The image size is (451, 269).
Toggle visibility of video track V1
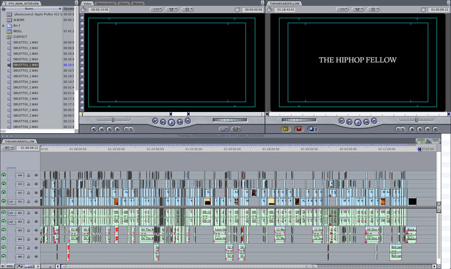(x=3, y=201)
